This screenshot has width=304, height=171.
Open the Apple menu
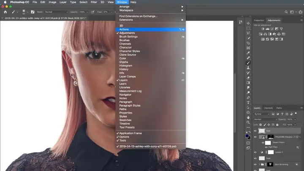click(x=5, y=2)
